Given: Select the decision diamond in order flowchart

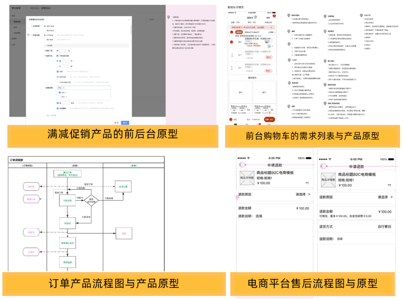Looking at the screenshot, I should pyautogui.click(x=91, y=200).
